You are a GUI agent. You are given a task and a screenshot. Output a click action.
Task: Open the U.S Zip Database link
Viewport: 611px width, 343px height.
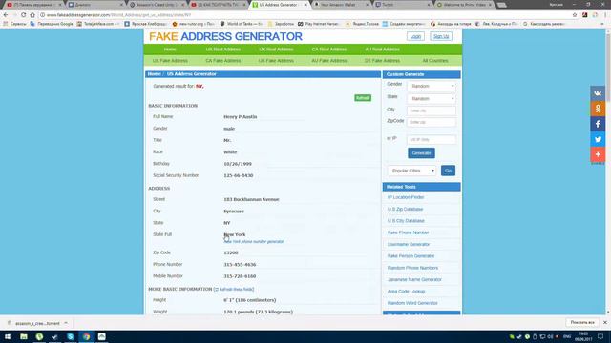coord(405,209)
